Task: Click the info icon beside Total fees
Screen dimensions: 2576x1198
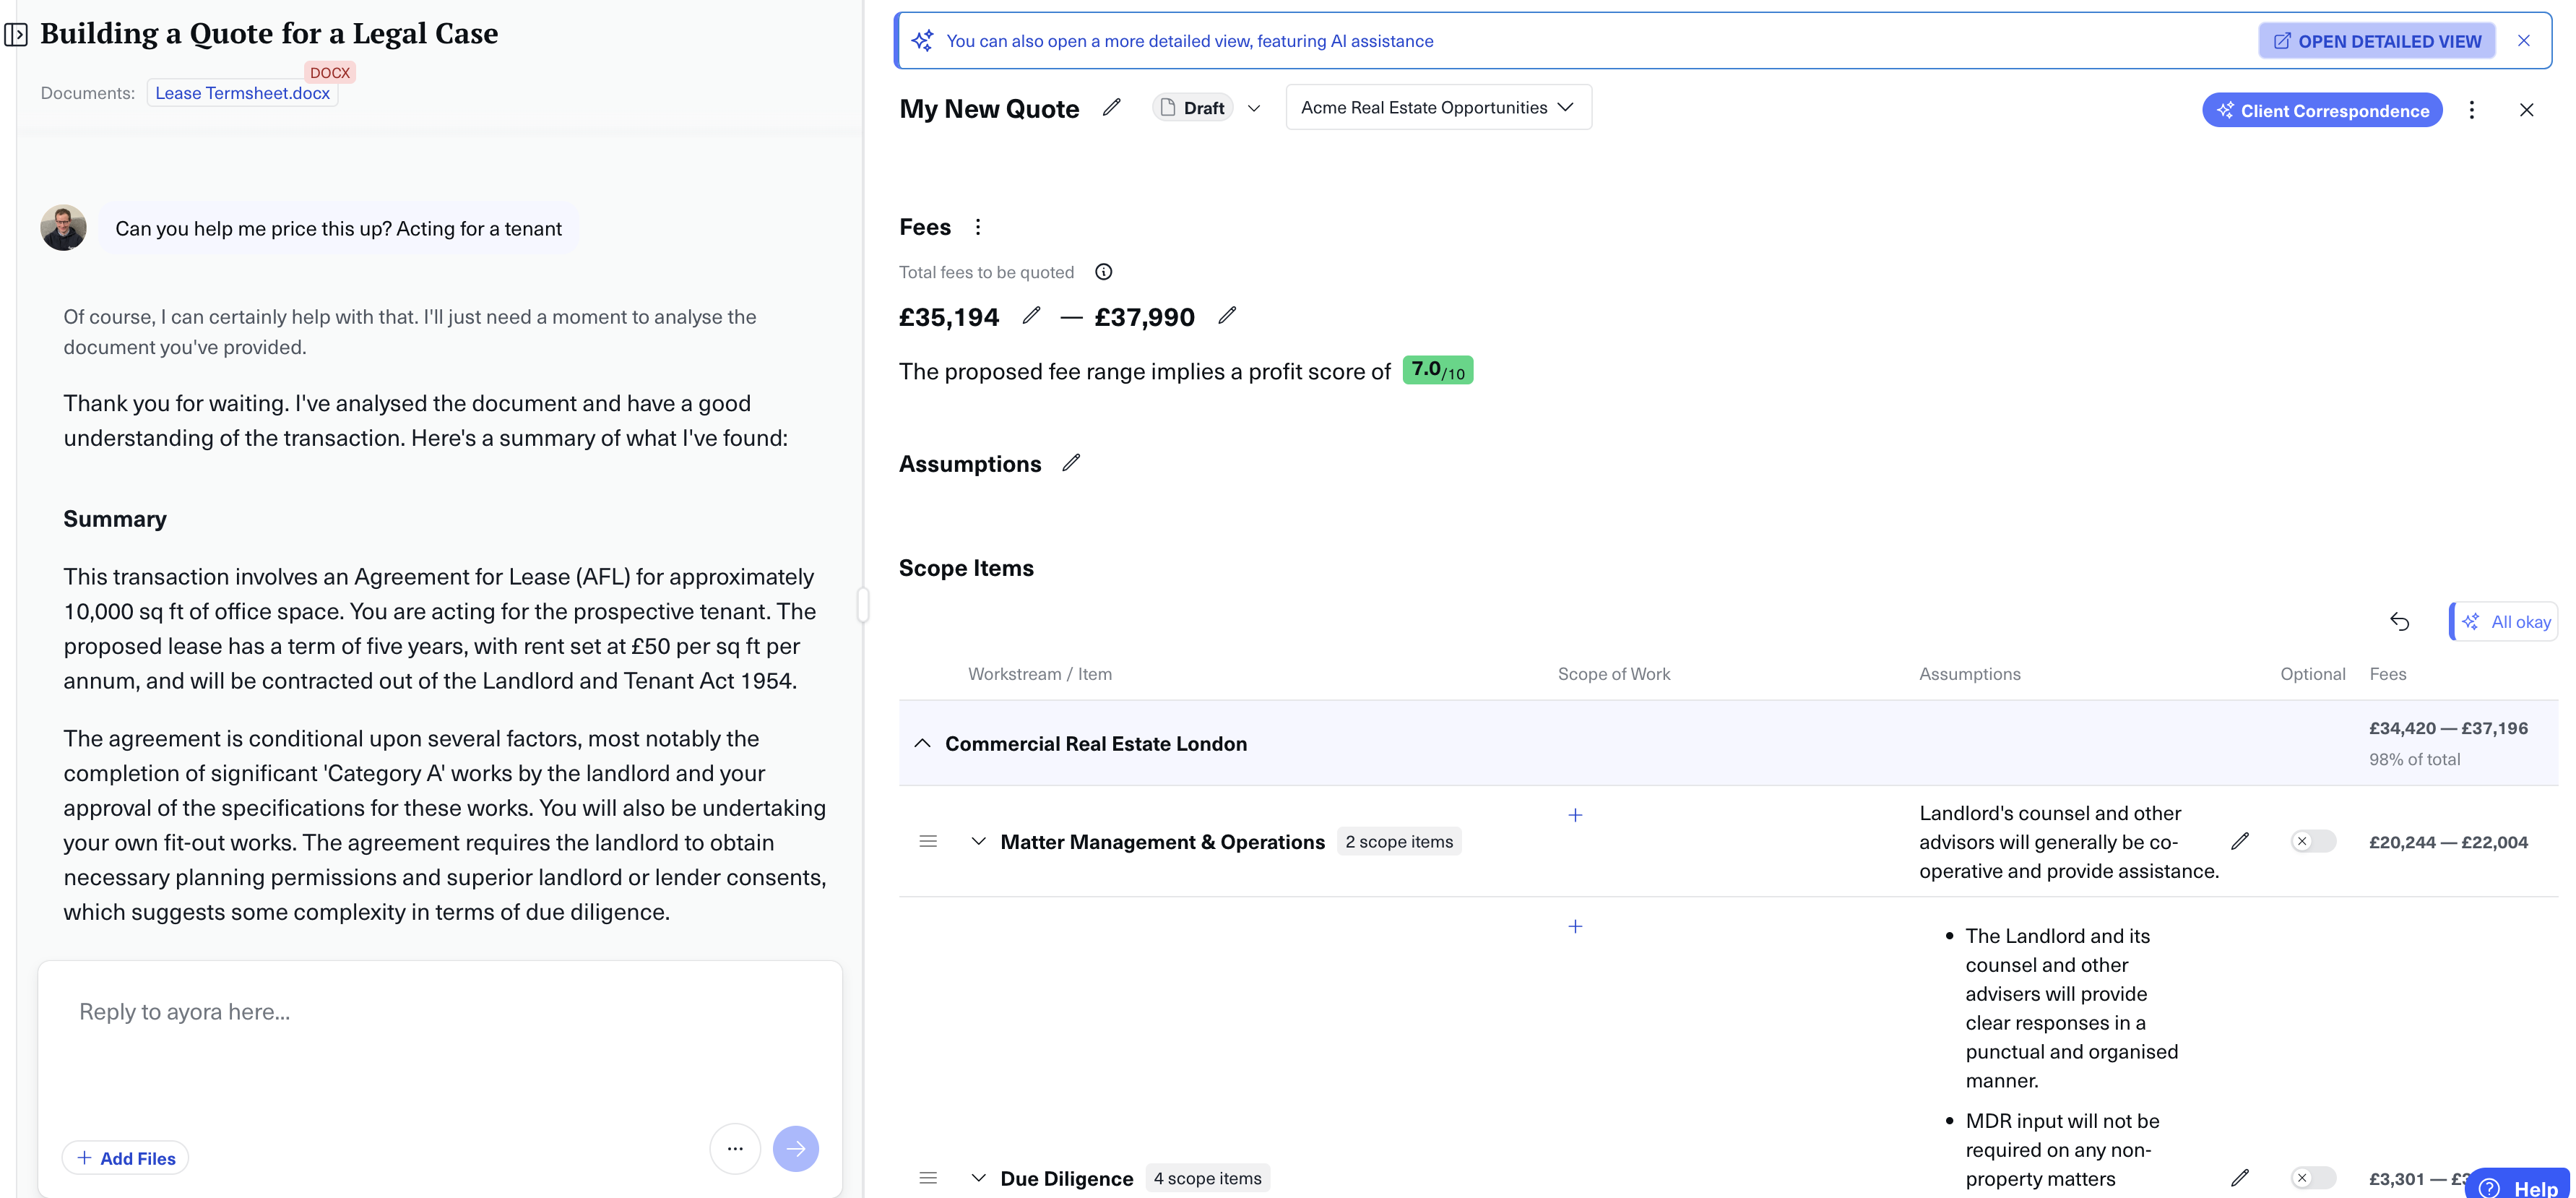Action: [1103, 272]
